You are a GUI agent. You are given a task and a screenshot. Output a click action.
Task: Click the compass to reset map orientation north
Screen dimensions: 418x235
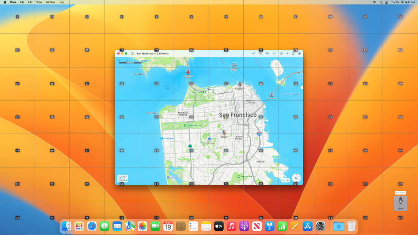click(296, 179)
